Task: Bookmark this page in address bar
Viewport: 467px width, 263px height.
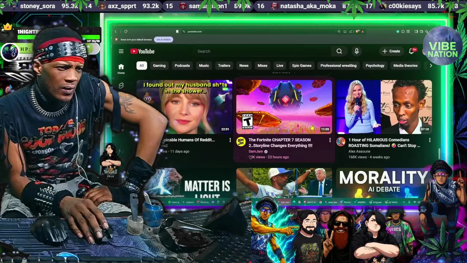Action: [x=177, y=31]
